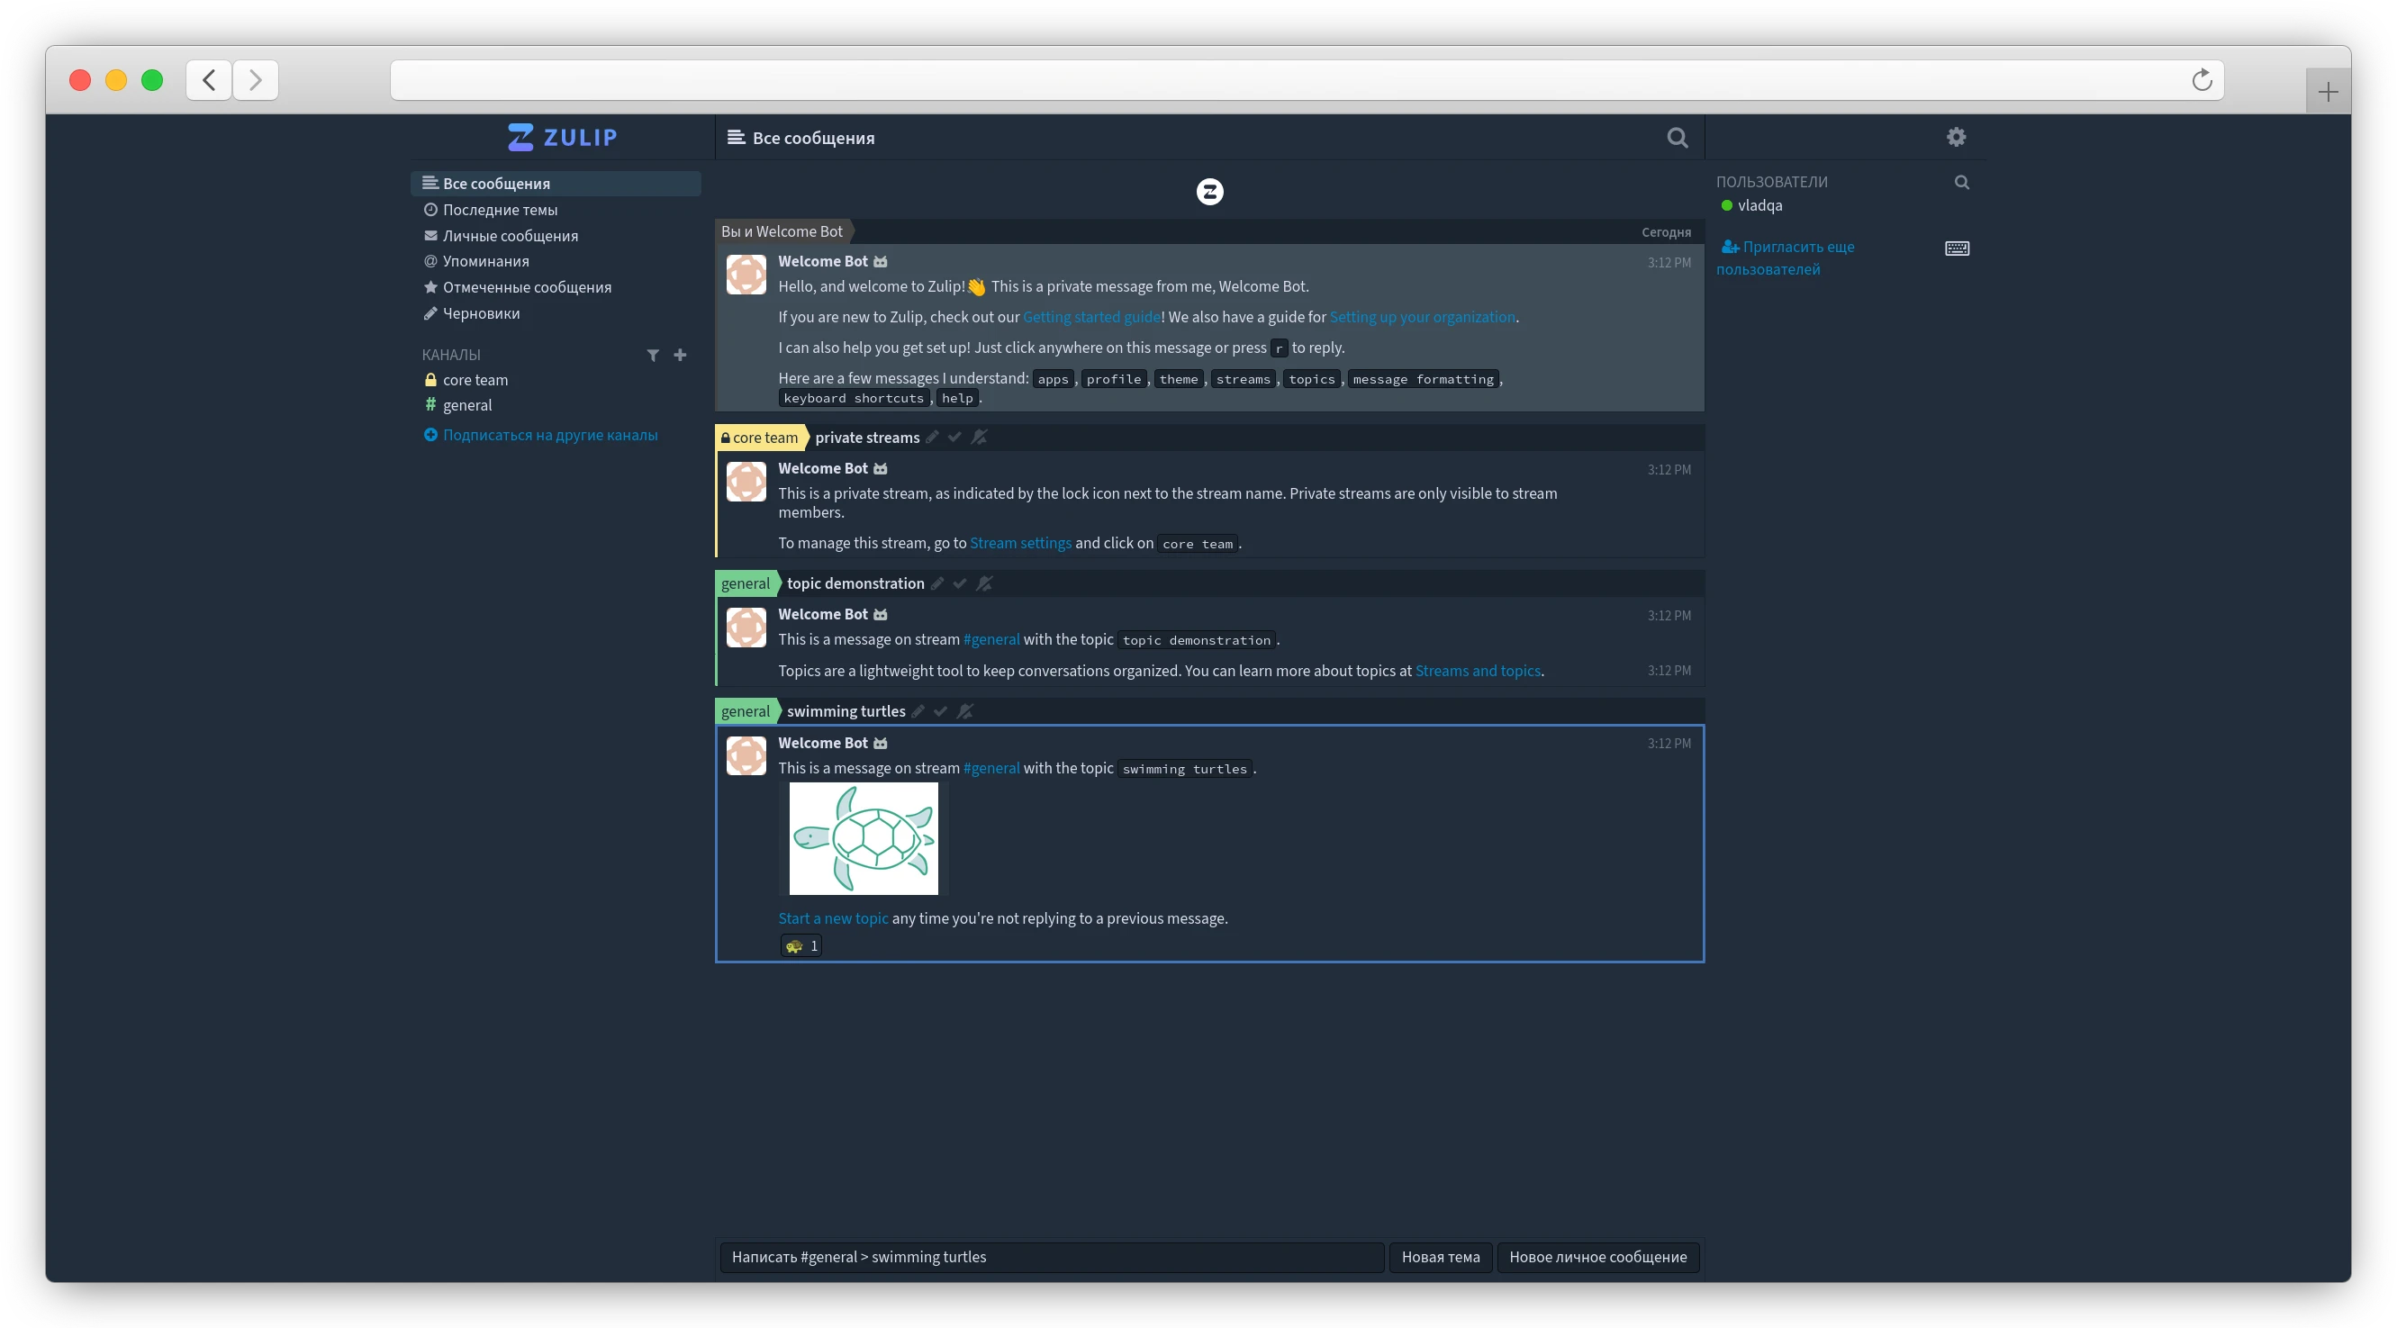This screenshot has width=2397, height=1328.
Task: Edit the private streams topic pencil
Action: click(x=932, y=438)
